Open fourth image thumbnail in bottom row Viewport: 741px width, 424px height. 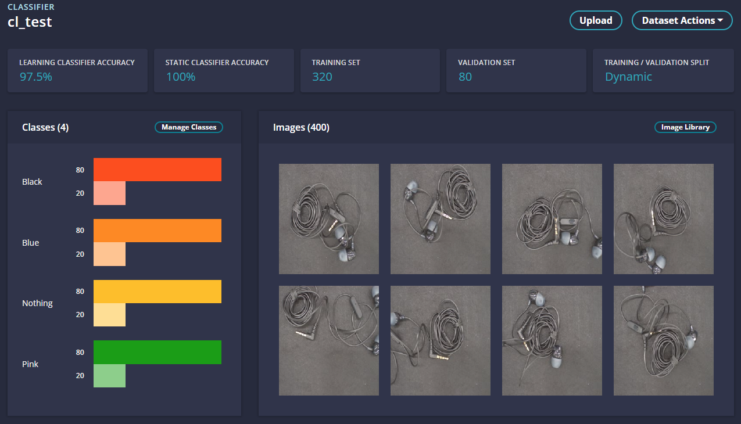coord(664,340)
